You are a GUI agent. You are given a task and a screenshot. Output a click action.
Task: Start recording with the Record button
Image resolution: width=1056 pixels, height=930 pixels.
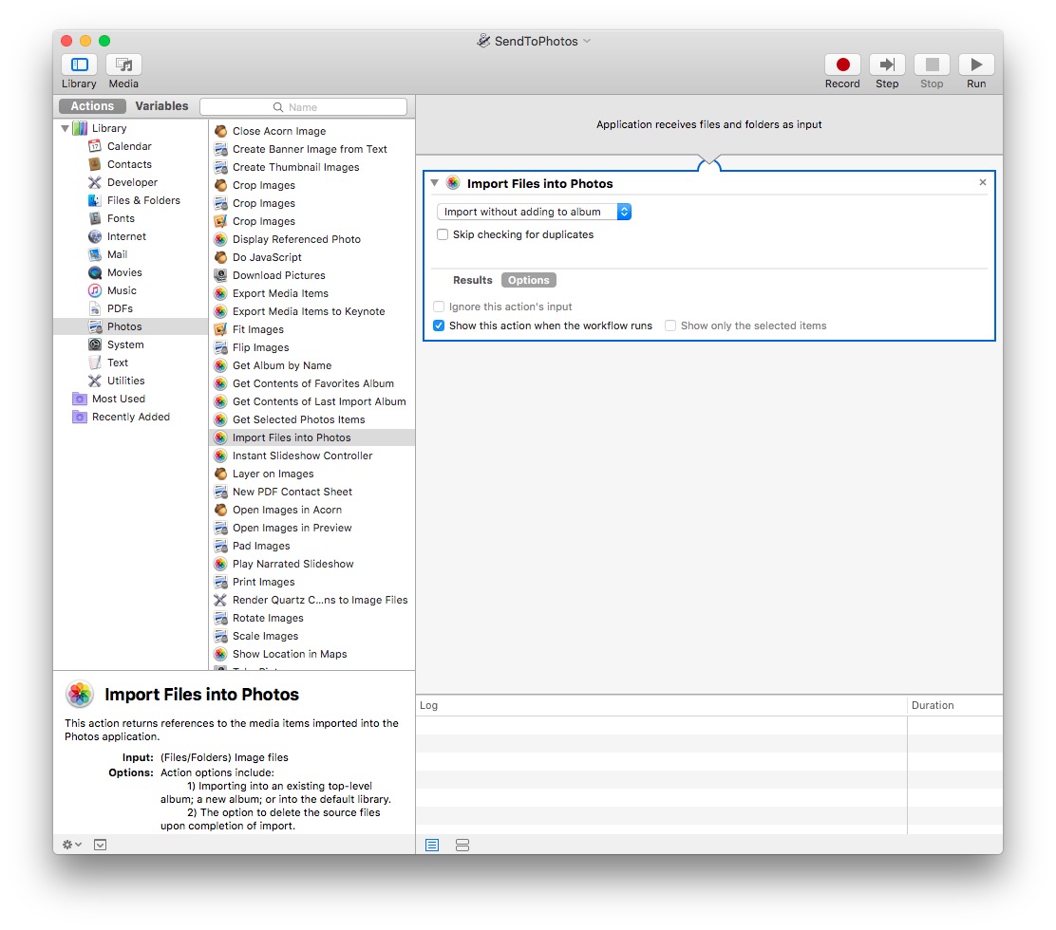(x=842, y=65)
